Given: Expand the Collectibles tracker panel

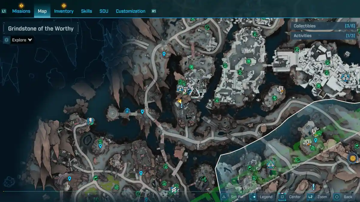Looking at the screenshot, I should click(x=324, y=26).
